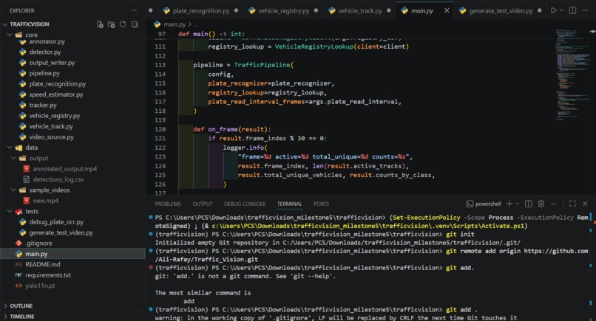Open pipeline.py in the file tree
Viewport: 596px width, 321px height.
[44, 73]
